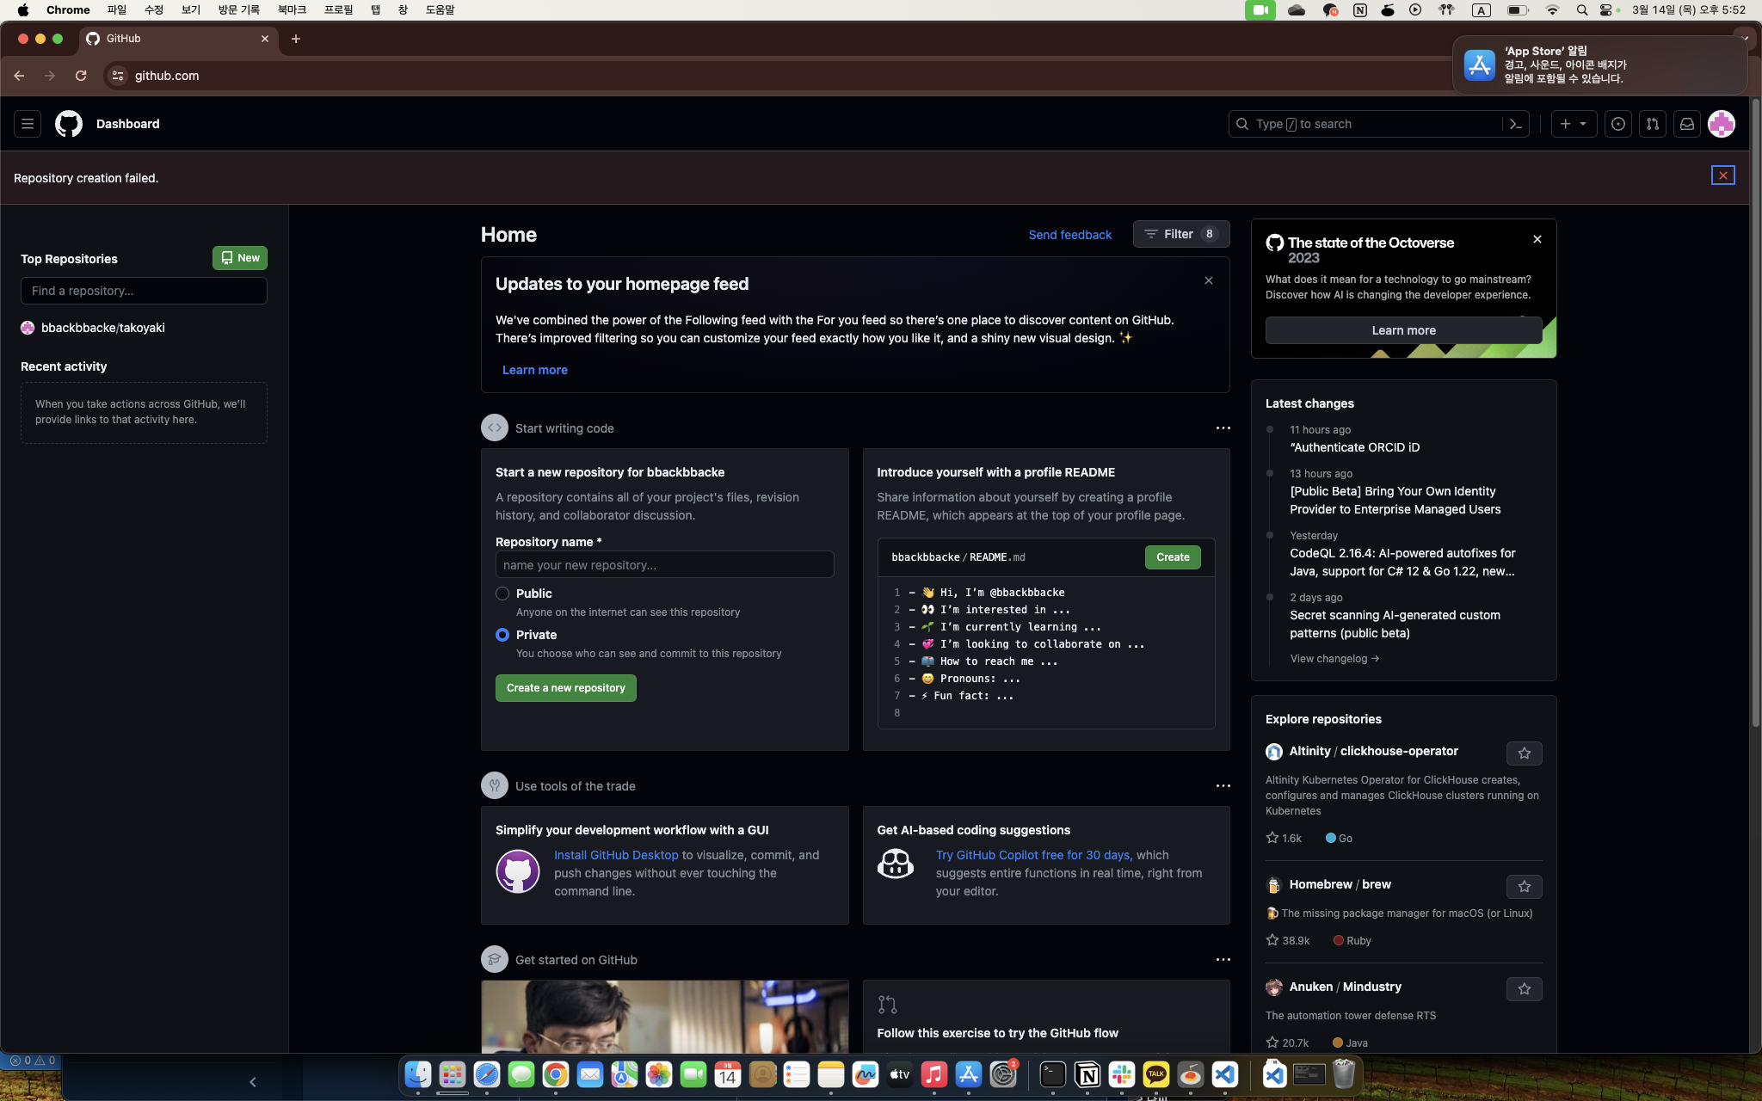The image size is (1762, 1101).
Task: Open the 북마크 menu
Action: 293,10
